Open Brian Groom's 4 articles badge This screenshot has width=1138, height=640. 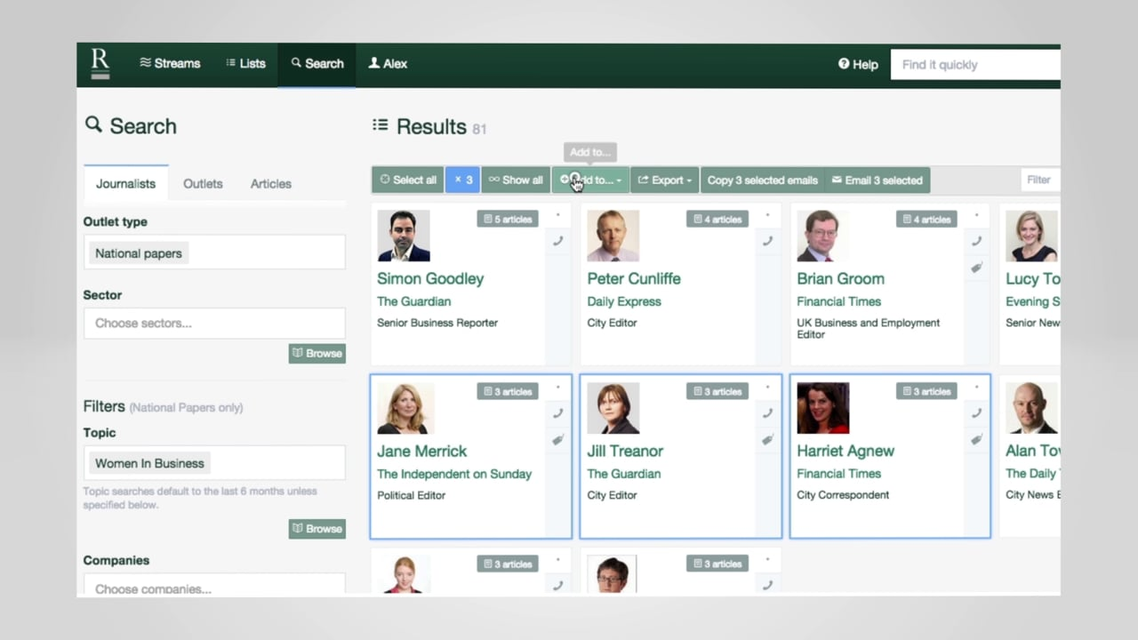click(x=926, y=219)
